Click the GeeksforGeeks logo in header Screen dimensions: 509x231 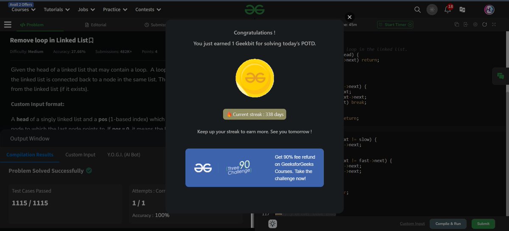click(x=255, y=9)
